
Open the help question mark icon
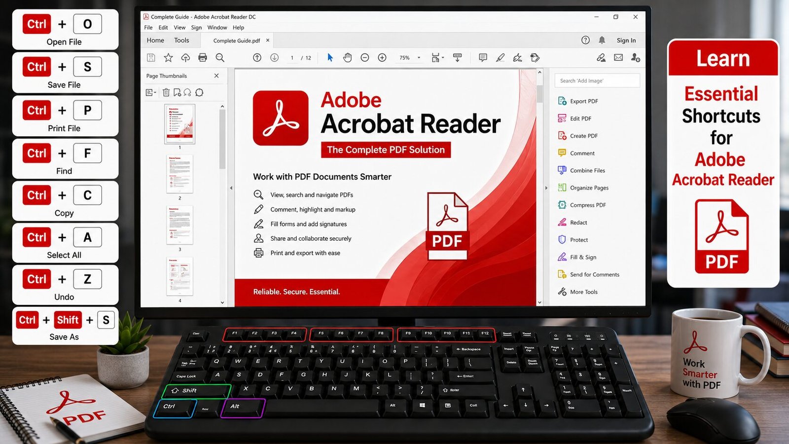point(585,40)
